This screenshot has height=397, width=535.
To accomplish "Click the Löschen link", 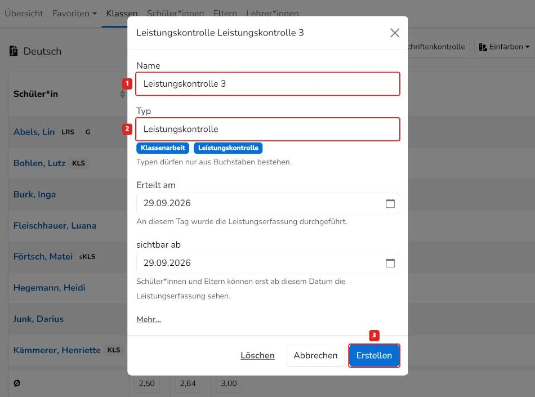I will click(257, 355).
